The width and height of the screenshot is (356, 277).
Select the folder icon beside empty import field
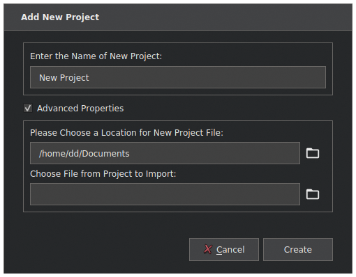pos(313,194)
